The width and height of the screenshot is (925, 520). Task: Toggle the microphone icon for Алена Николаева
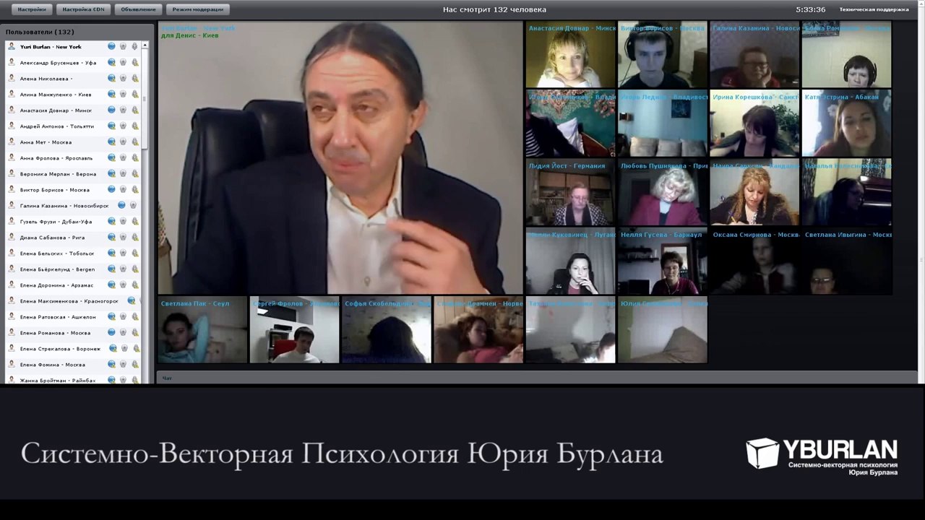(134, 78)
